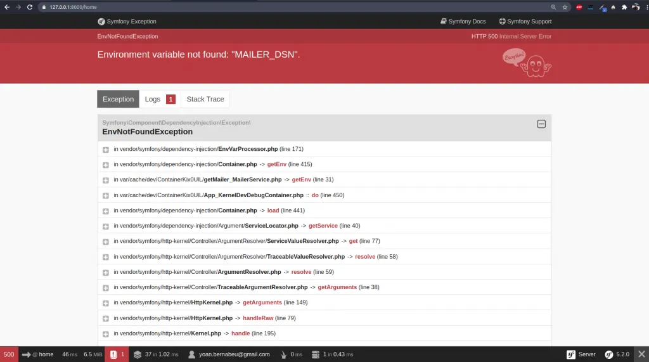The height and width of the screenshot is (362, 649).
Task: Open the database queries panel icon
Action: pyautogui.click(x=314, y=354)
